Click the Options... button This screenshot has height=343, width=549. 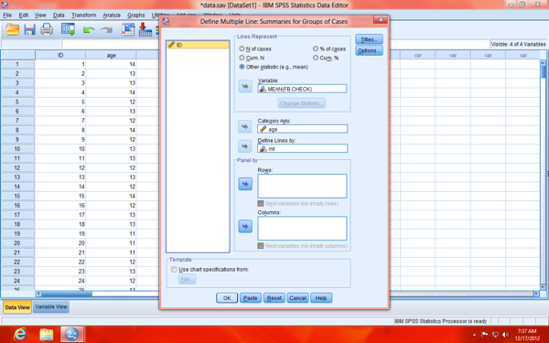(369, 50)
